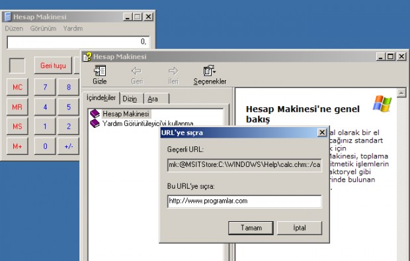The width and height of the screenshot is (410, 261).
Task: Click the MC memory clear button
Action: (17, 87)
